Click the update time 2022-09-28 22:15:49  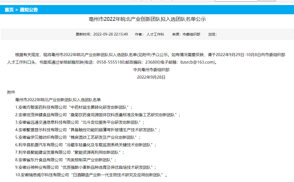[111, 34]
